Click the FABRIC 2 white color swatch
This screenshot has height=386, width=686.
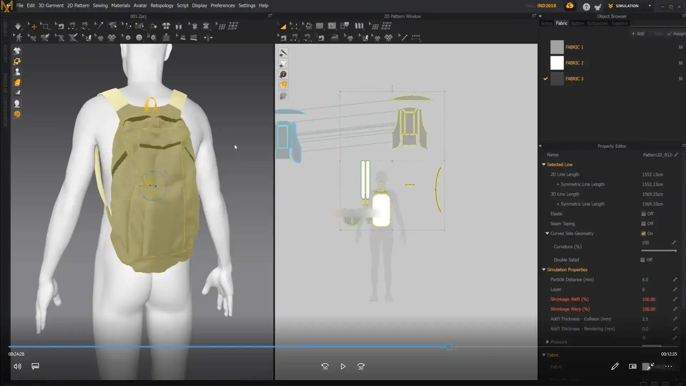pos(557,63)
